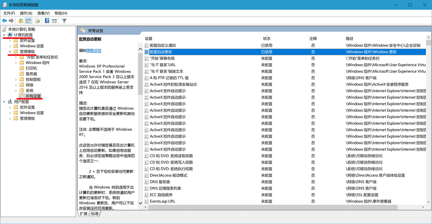Click the 所有设置 icon in the pane header
The width and height of the screenshot is (432, 224).
(x=83, y=31)
